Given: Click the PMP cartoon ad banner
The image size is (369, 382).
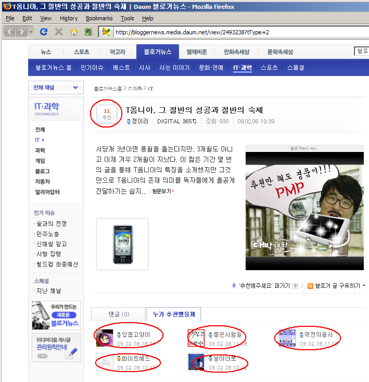Looking at the screenshot, I should (304, 211).
